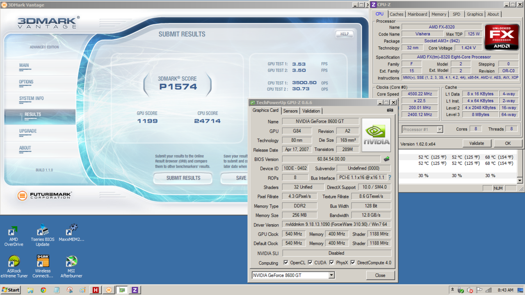Open Windows Explorer from taskbar
This screenshot has height=295, width=525.
pyautogui.click(x=30, y=290)
